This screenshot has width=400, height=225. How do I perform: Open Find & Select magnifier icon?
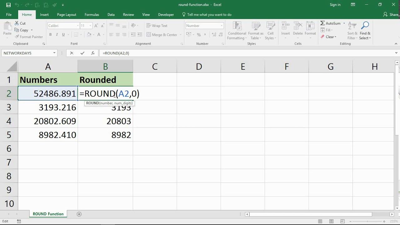click(365, 26)
